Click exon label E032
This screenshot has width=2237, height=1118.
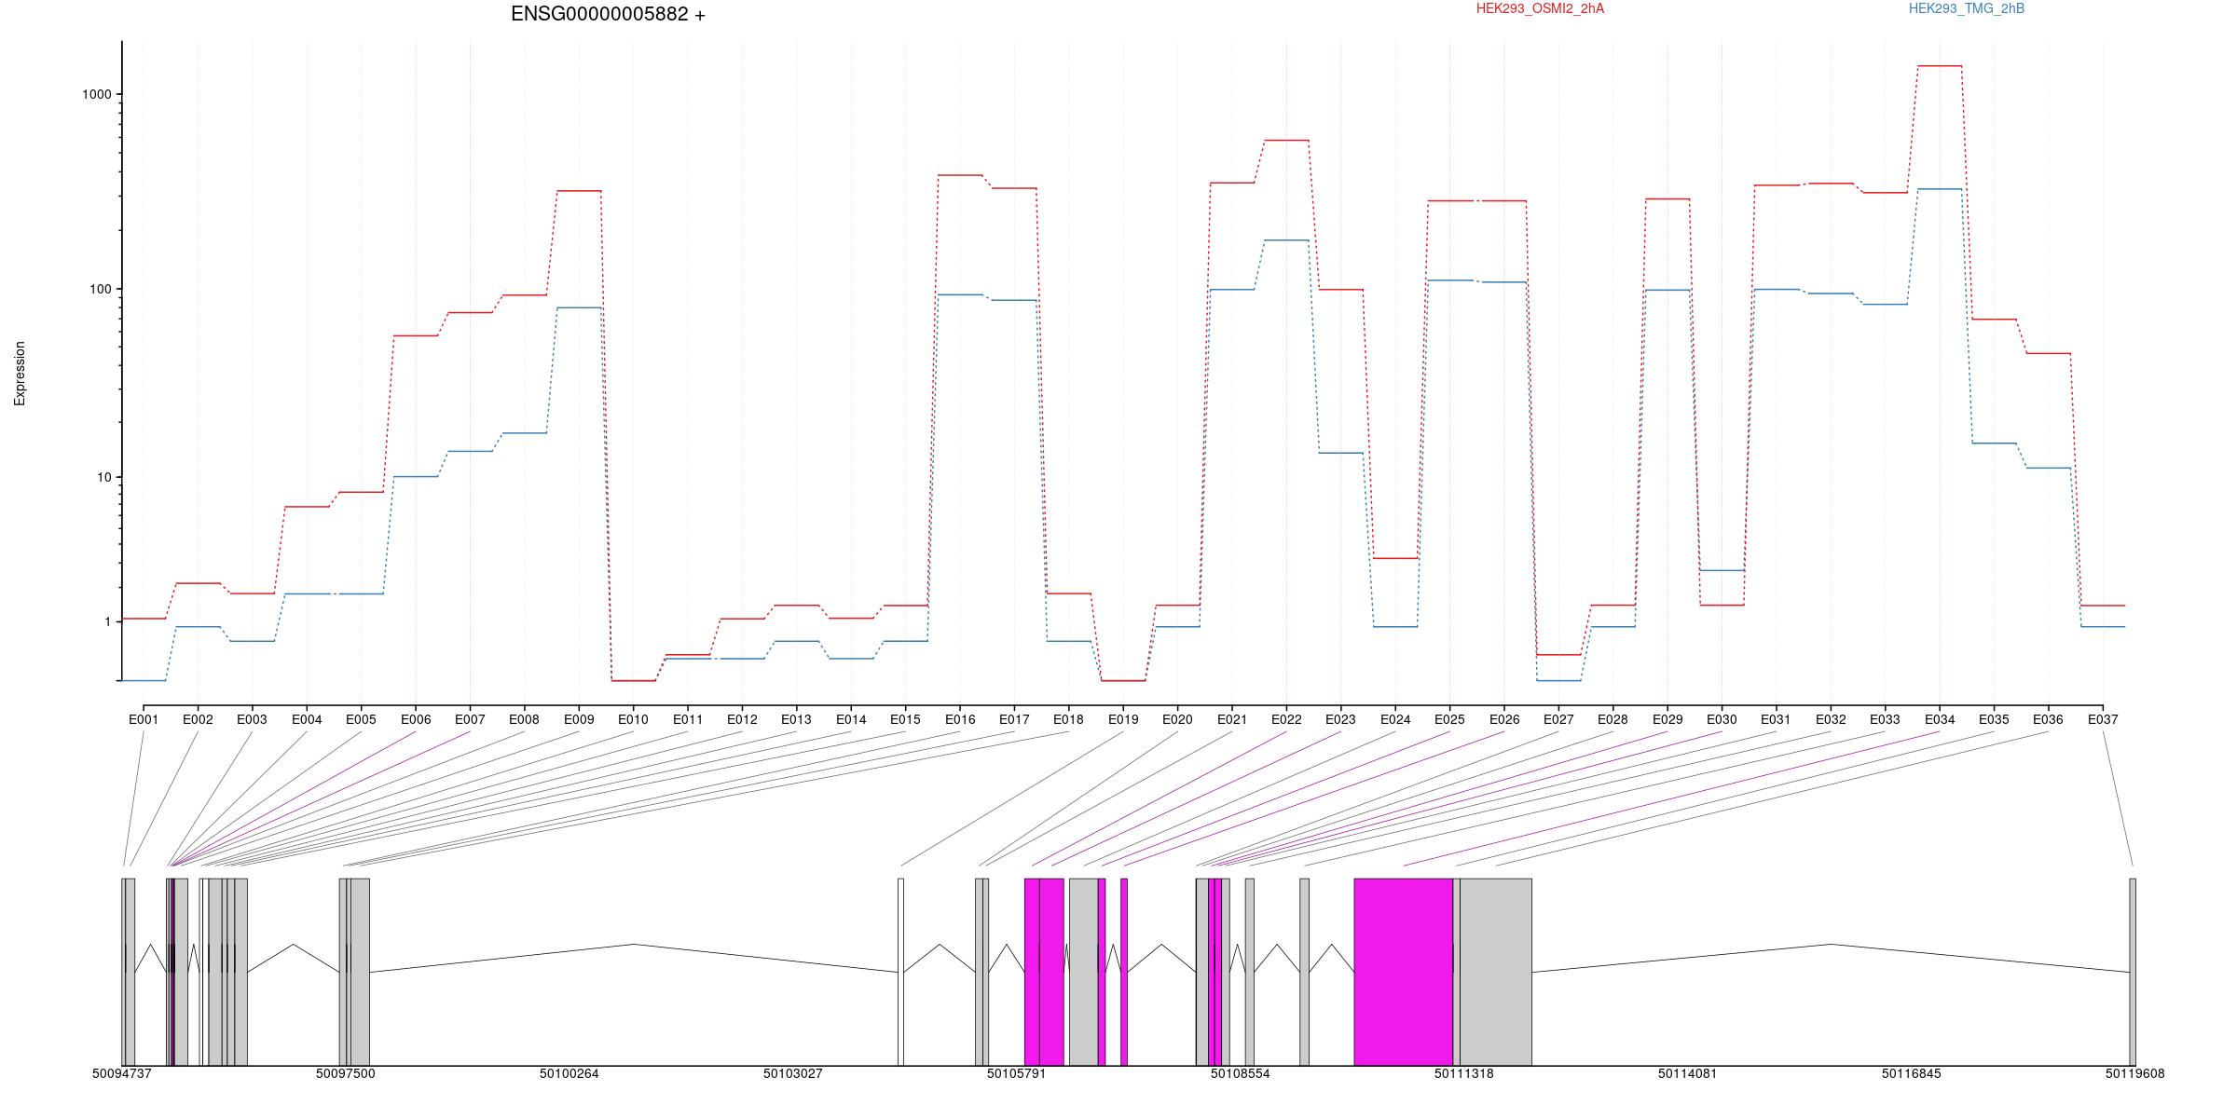[1831, 719]
